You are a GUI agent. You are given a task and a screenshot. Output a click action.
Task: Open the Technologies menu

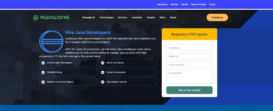tap(106, 17)
